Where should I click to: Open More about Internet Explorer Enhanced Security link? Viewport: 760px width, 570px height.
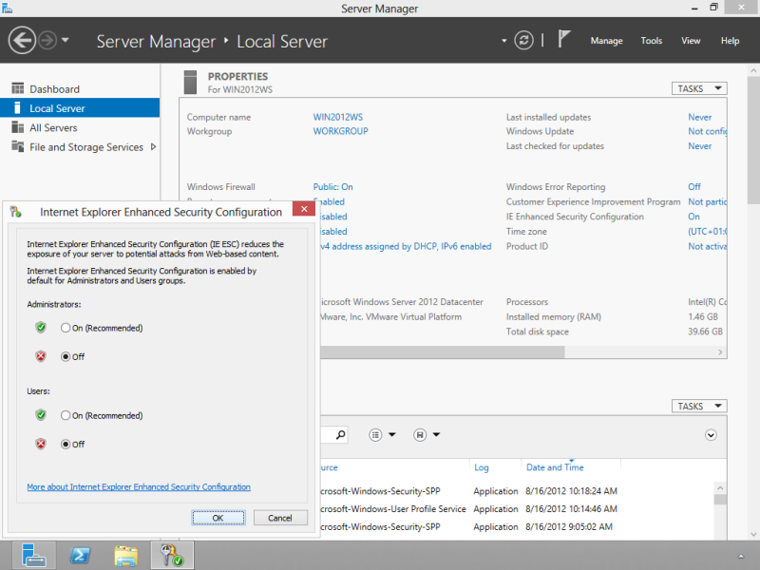139,486
